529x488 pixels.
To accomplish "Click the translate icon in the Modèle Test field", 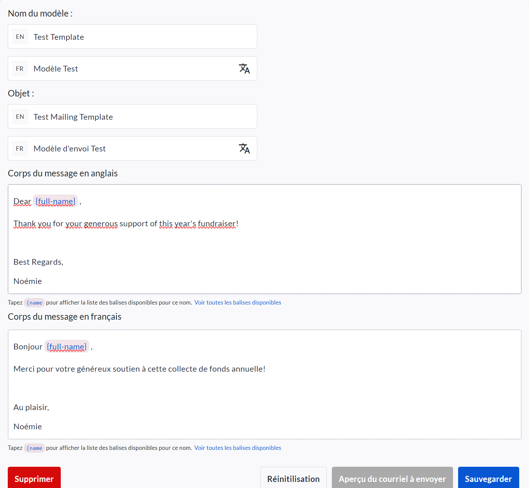I will (x=244, y=69).
